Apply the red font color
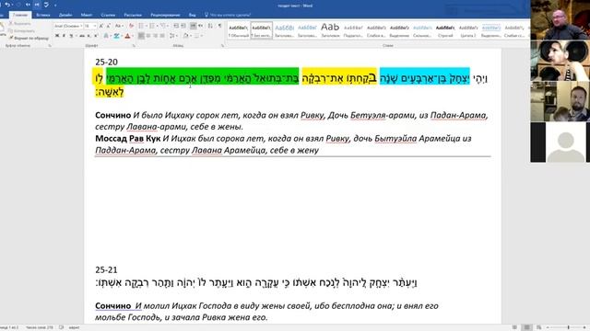Viewport: 590px width, 331px height. (127, 36)
